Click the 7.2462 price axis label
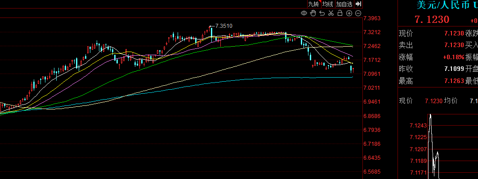Viewport: 478px width, 179px height. (x=372, y=46)
